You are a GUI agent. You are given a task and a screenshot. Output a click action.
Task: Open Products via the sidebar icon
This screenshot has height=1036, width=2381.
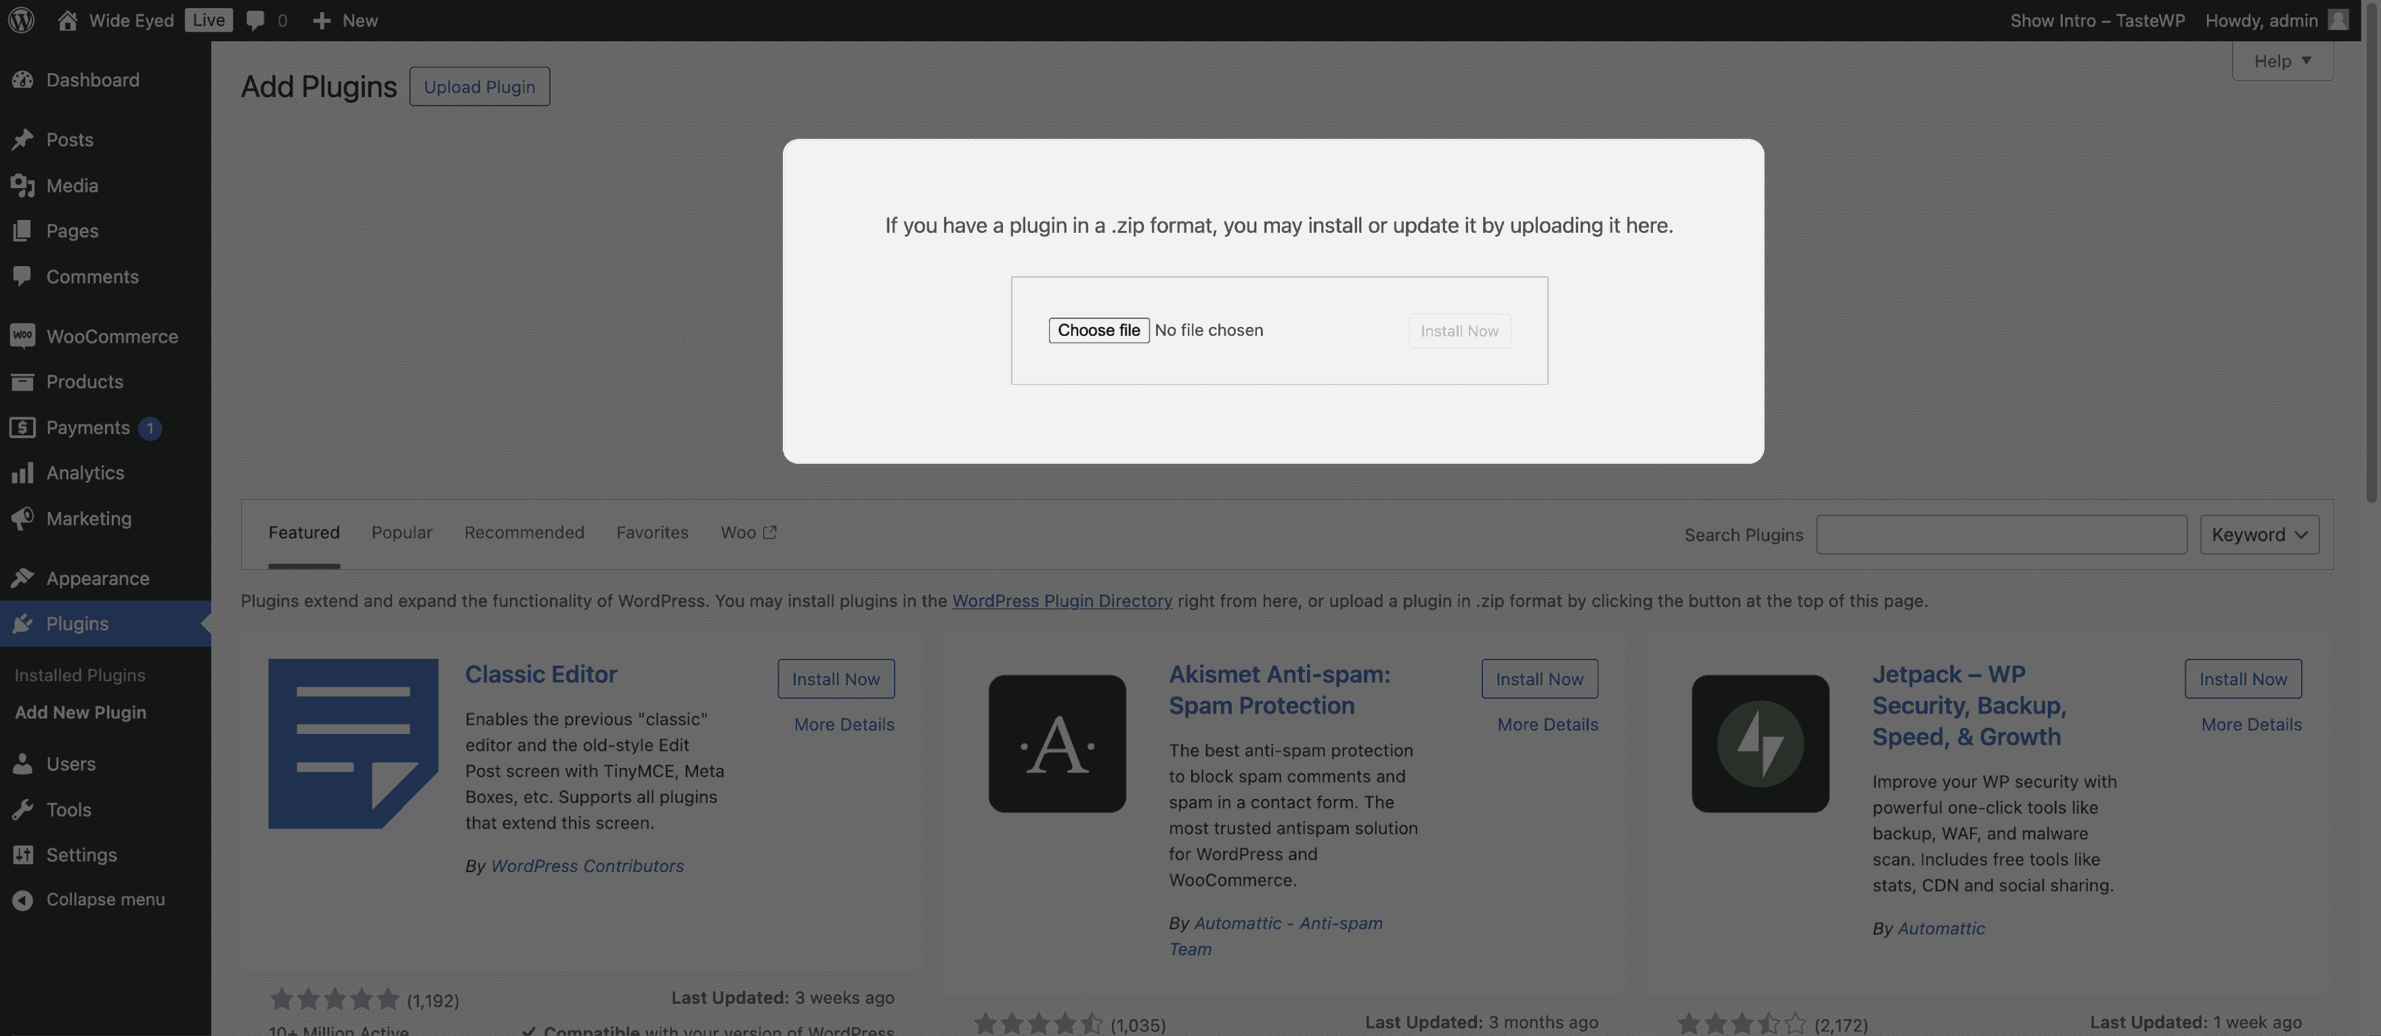[24, 381]
